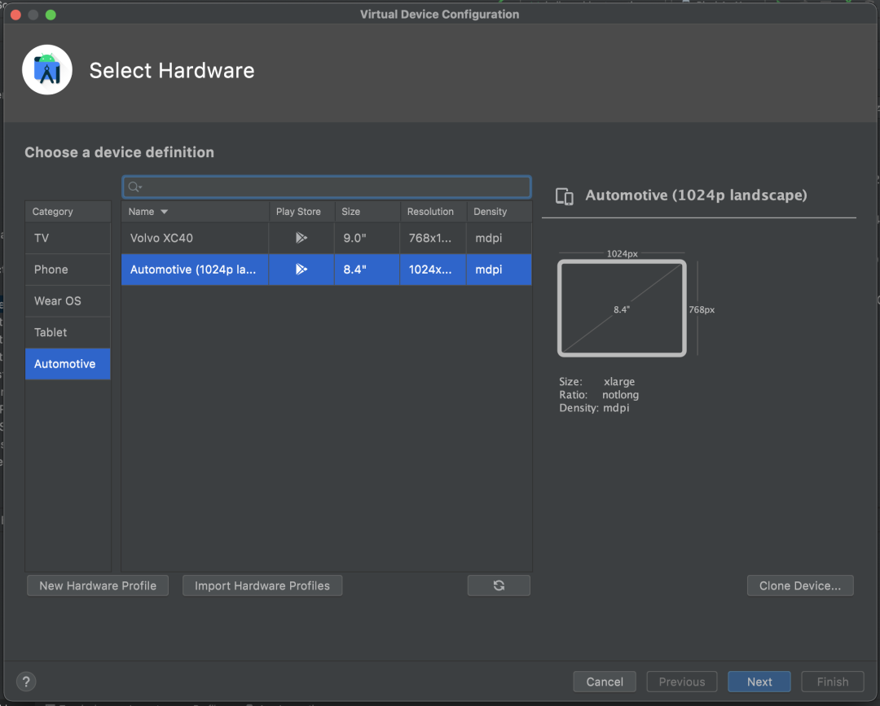Click the Play Store column header

coord(302,212)
